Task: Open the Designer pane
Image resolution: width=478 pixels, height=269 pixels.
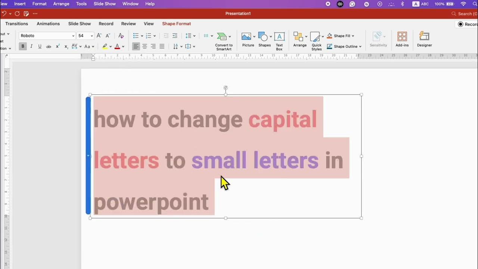Action: (x=424, y=40)
